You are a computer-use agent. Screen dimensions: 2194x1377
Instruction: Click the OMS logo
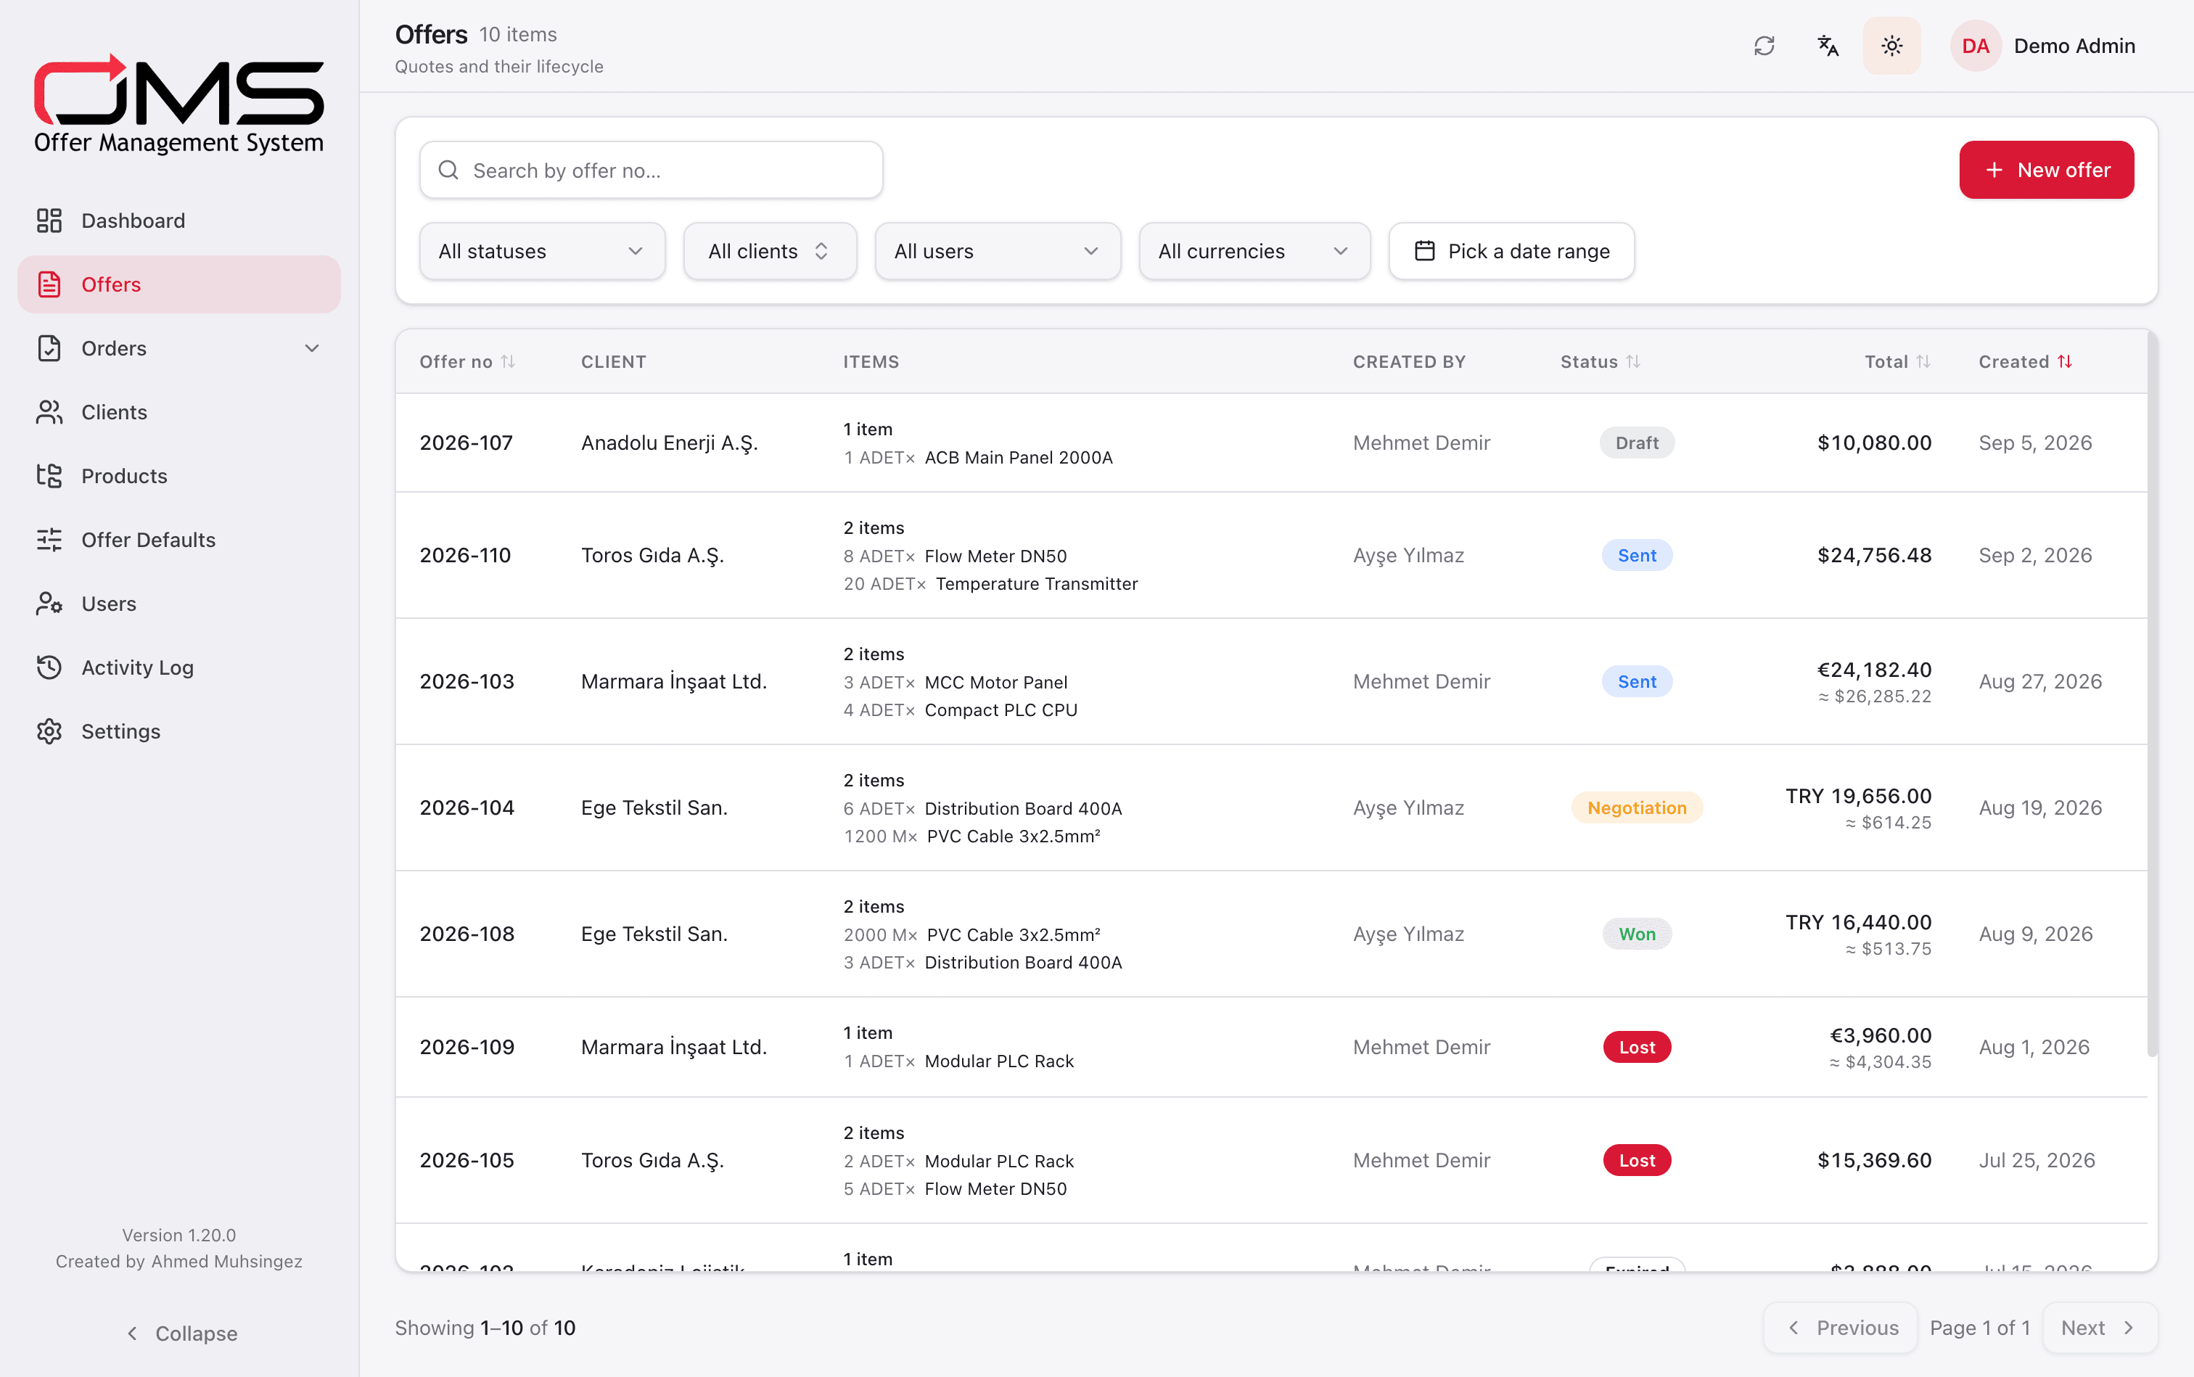point(178,103)
